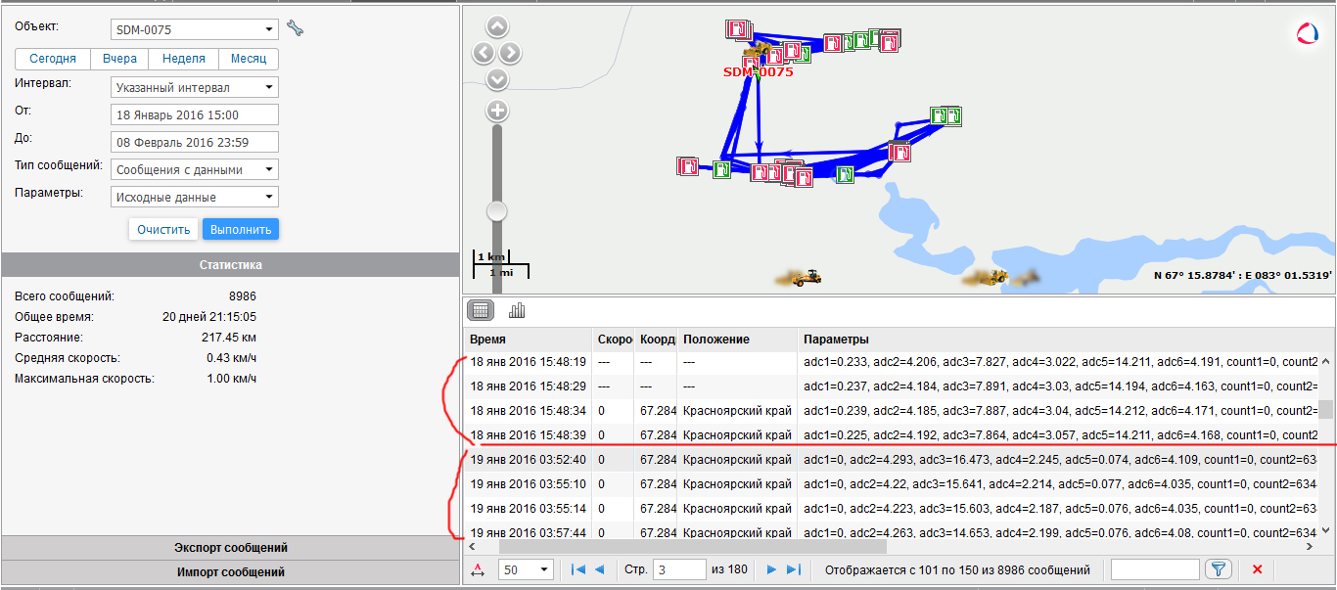The height and width of the screenshot is (590, 1337).
Task: Open the Объект dropdown showing SDM-0075
Action: pos(195,29)
